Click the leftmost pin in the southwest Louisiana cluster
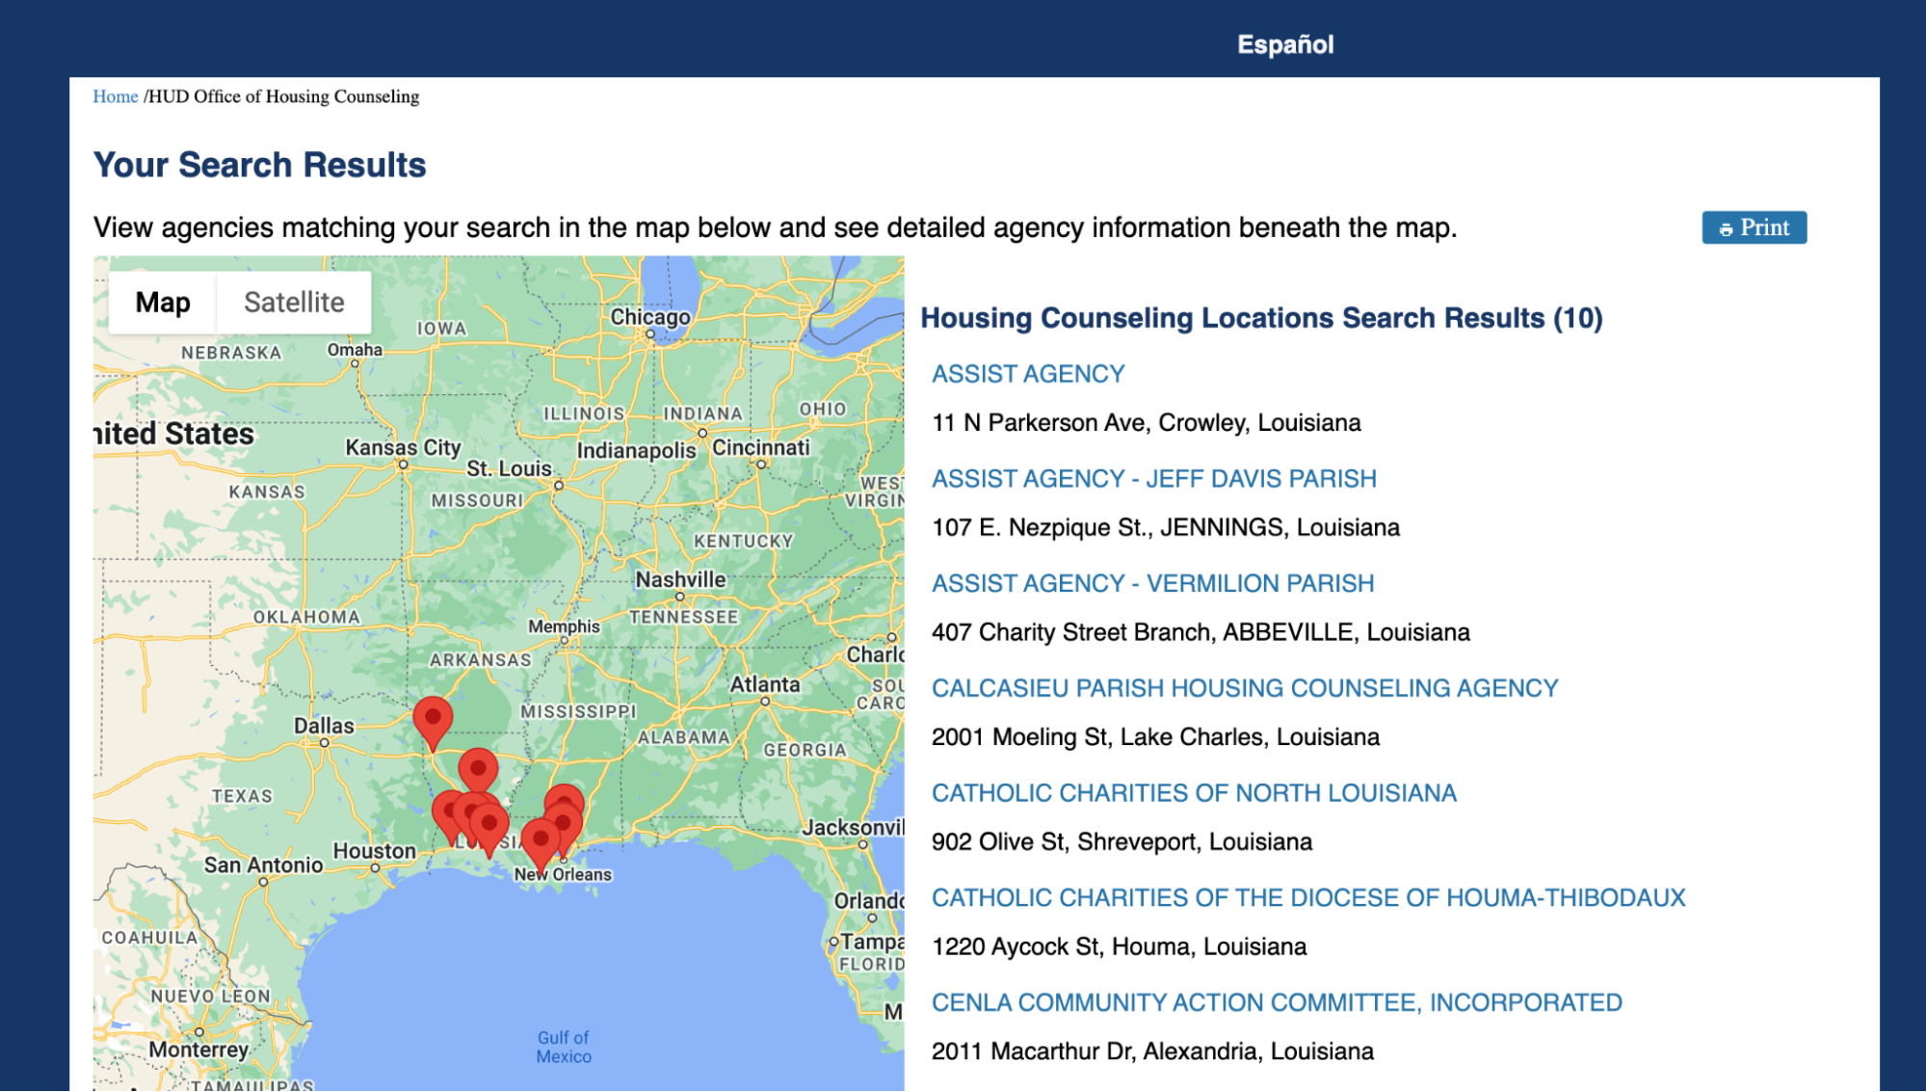Image resolution: width=1926 pixels, height=1092 pixels. 446,812
